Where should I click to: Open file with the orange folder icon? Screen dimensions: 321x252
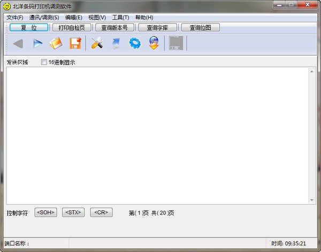pos(56,43)
